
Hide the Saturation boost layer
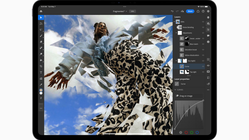(203, 50)
